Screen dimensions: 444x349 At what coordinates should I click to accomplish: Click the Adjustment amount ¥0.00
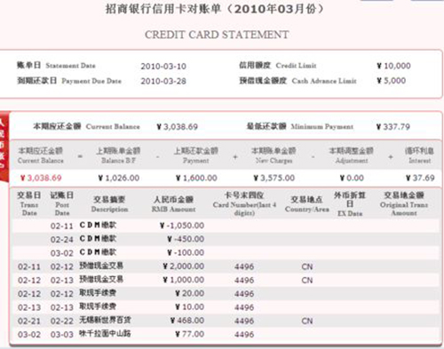tap(352, 178)
